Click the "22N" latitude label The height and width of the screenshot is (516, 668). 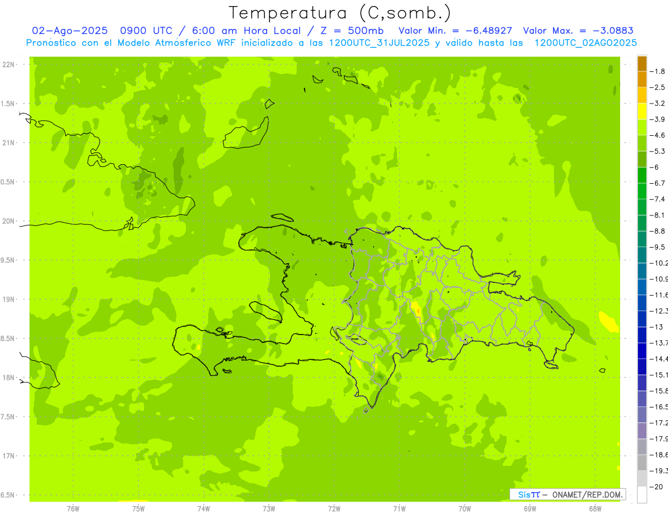coord(8,65)
